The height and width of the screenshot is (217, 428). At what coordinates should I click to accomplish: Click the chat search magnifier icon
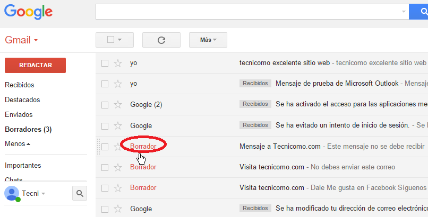pyautogui.click(x=80, y=193)
